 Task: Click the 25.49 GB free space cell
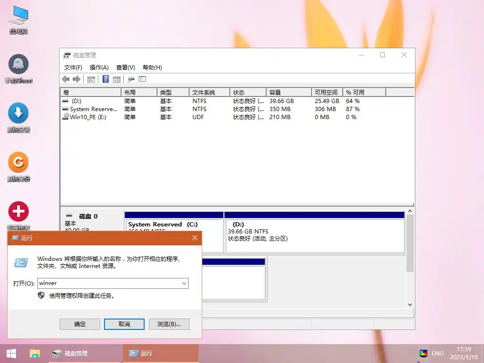pyautogui.click(x=327, y=101)
